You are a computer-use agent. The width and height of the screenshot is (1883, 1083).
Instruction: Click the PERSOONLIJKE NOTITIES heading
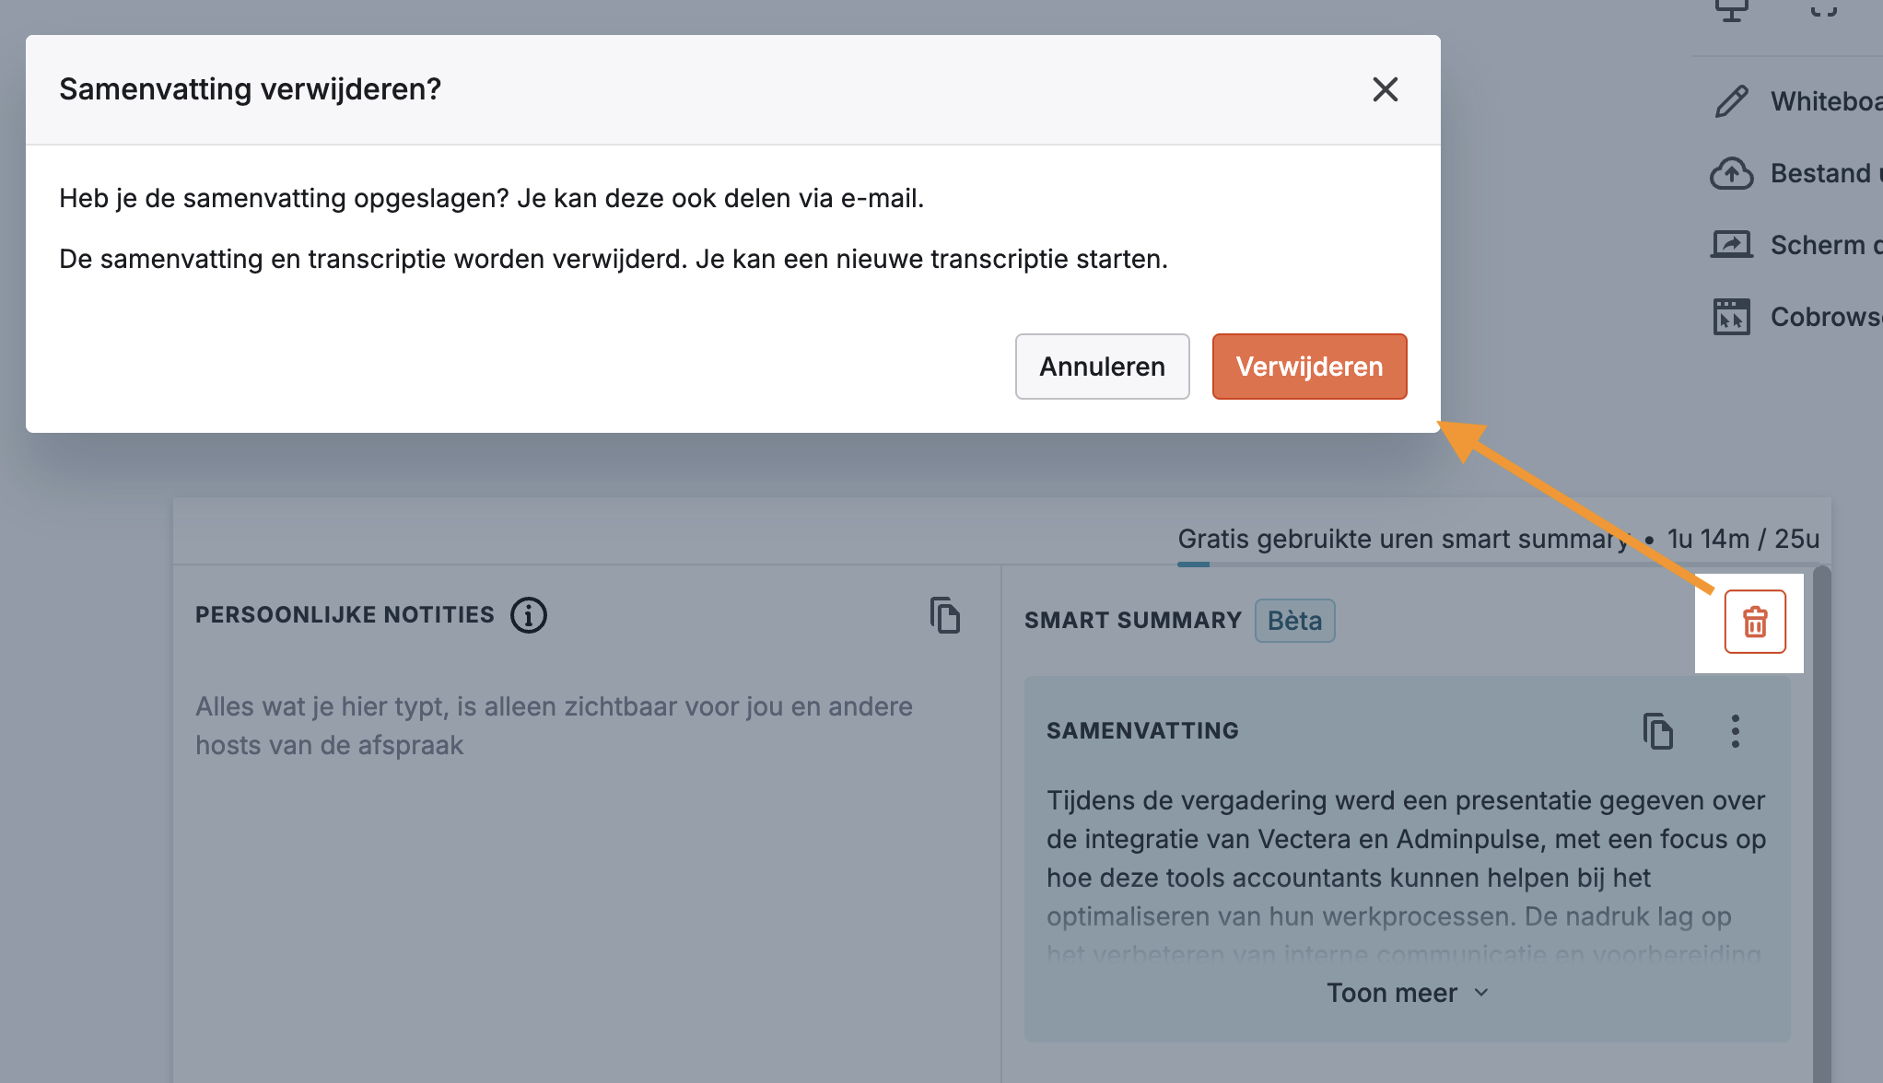click(x=345, y=615)
